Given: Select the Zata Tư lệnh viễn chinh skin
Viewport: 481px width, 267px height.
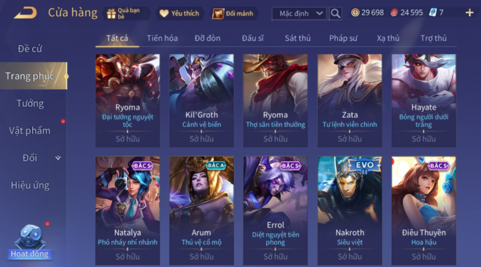Looking at the screenshot, I should pyautogui.click(x=350, y=101).
